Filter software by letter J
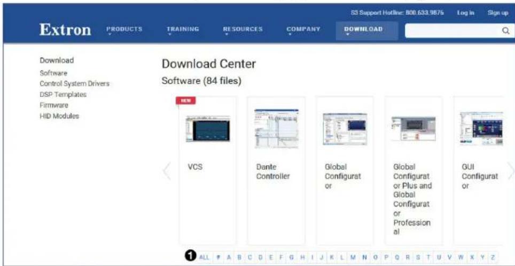The image size is (515, 266). click(322, 257)
